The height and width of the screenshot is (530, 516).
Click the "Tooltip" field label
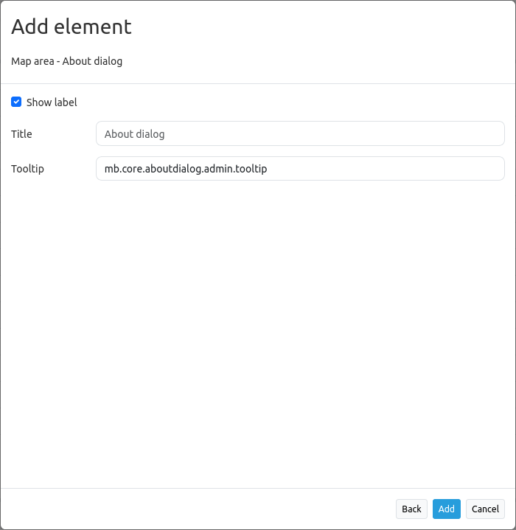[27, 169]
